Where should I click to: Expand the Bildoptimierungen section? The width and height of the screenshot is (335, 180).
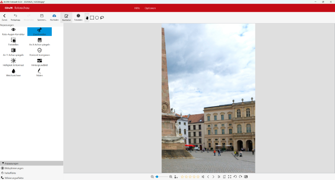[32, 168]
